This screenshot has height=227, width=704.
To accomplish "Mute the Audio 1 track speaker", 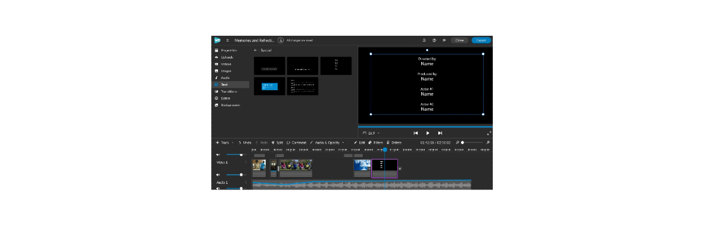I will click(218, 188).
